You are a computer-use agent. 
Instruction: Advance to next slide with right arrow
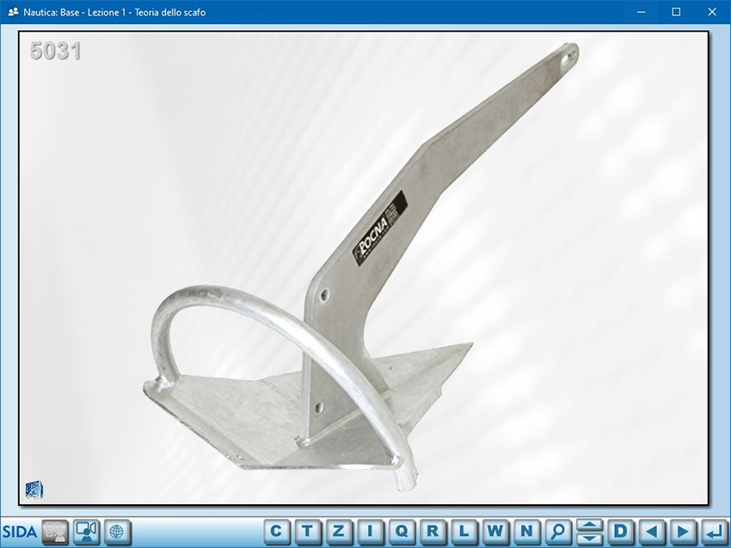pos(682,531)
